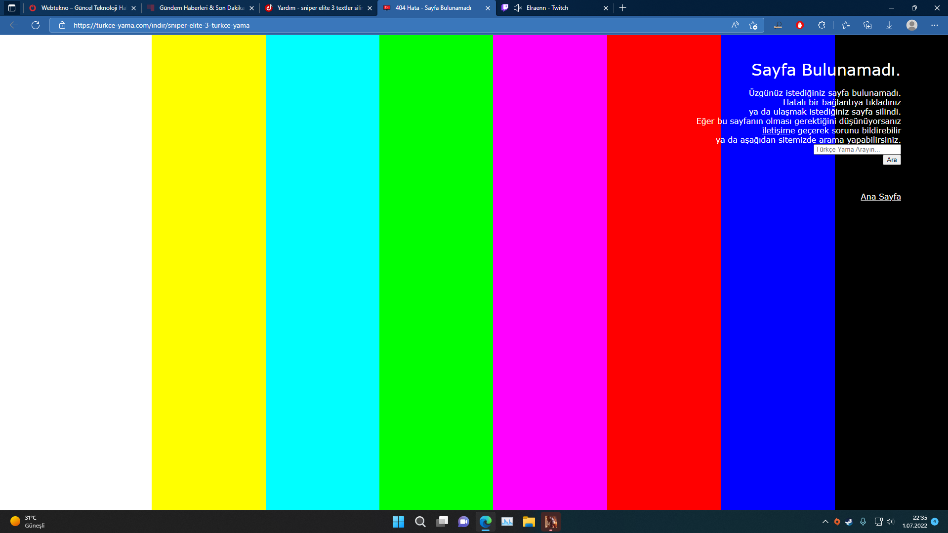948x533 pixels.
Task: Open the clock and calendar
Action: [x=915, y=522]
